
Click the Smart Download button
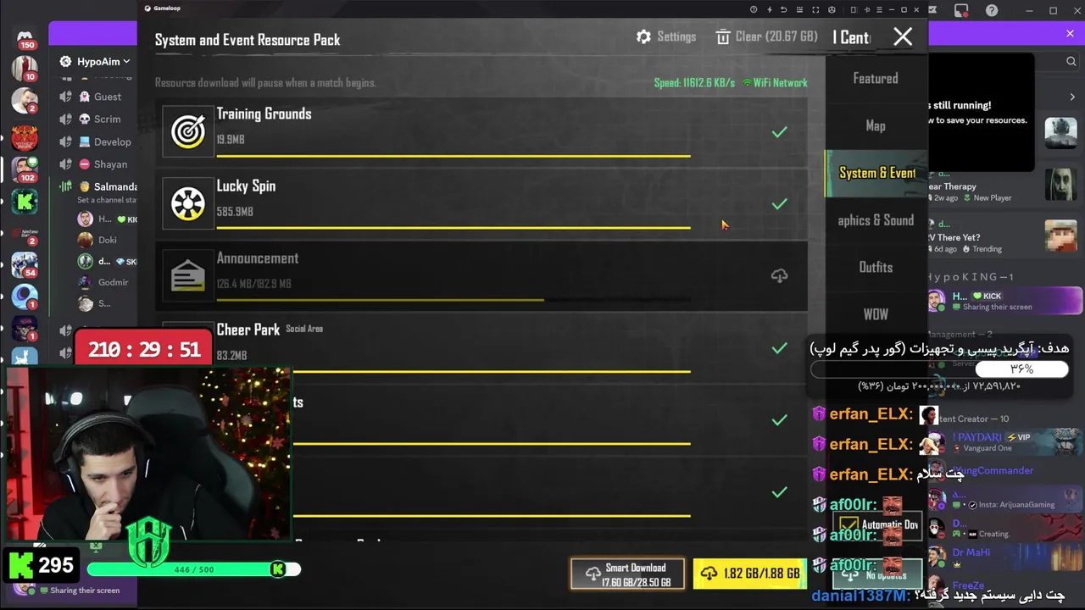click(627, 574)
